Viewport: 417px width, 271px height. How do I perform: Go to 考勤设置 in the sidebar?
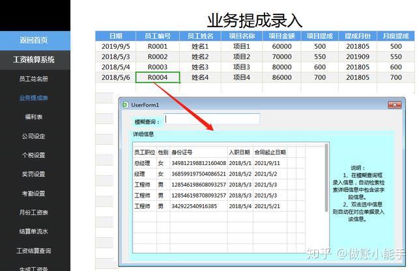click(x=34, y=194)
